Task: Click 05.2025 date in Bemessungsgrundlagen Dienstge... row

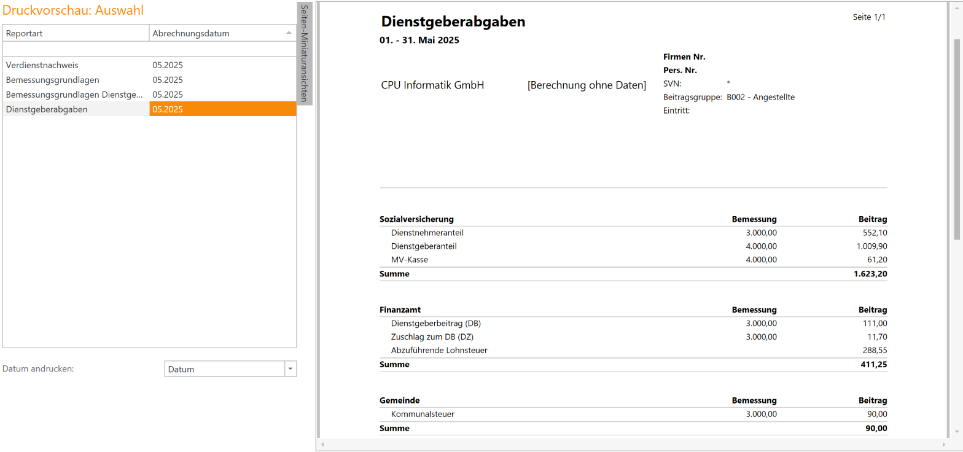Action: pyautogui.click(x=168, y=94)
